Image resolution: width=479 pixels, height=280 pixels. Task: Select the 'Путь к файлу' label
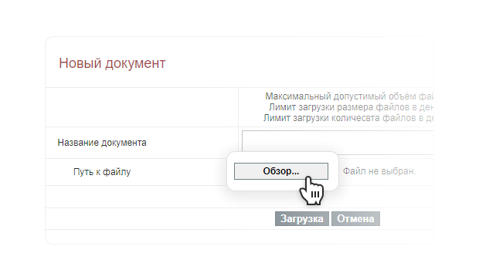(102, 172)
